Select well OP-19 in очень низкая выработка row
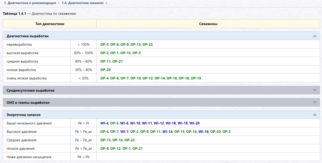Image resolution: width=322 pixels, height=163 pixels. coord(196,78)
